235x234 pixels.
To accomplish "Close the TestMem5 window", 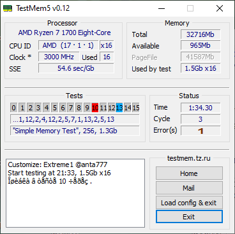I will coord(220,8).
